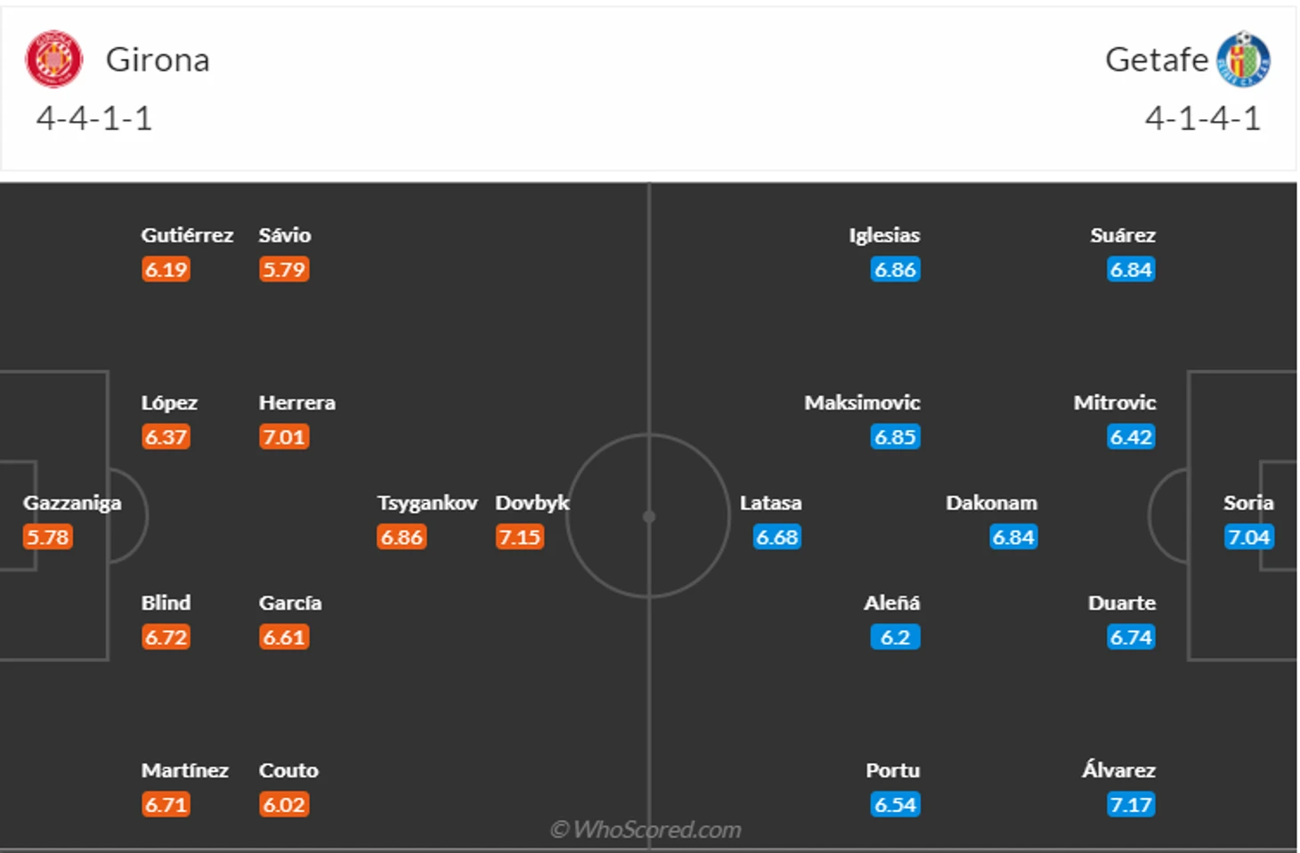Click the Girona team name
1300x853 pixels.
point(158,60)
